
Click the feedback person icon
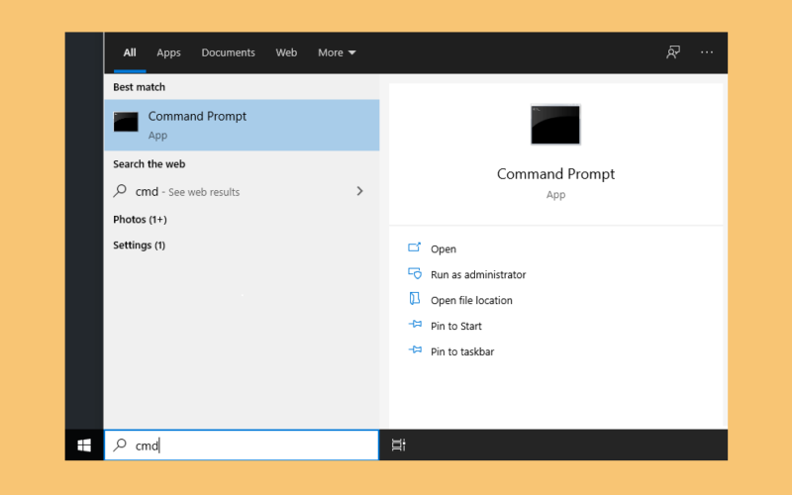tap(673, 52)
